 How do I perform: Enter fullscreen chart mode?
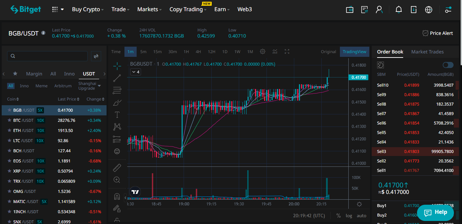[287, 51]
